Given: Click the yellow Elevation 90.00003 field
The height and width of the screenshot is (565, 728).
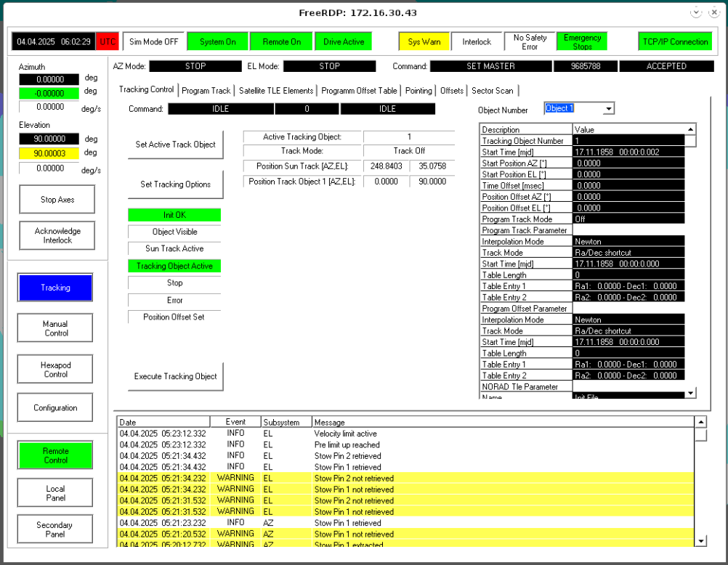Looking at the screenshot, I should tap(49, 153).
